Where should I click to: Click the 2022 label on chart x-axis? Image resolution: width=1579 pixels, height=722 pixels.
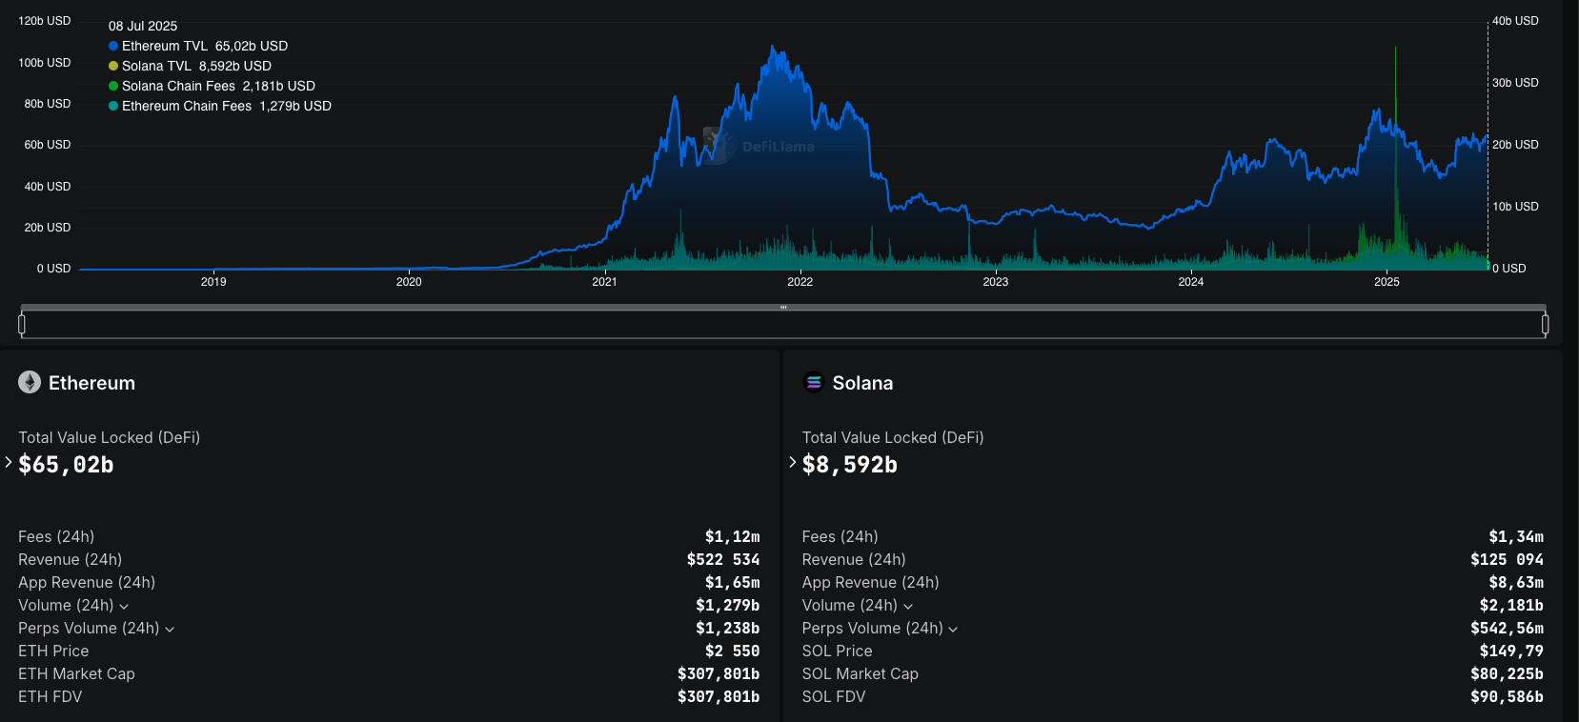click(x=800, y=282)
